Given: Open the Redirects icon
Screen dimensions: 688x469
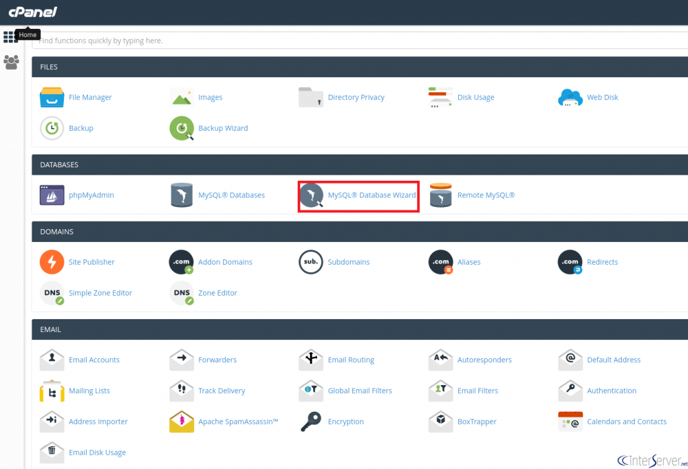Looking at the screenshot, I should pos(570,262).
